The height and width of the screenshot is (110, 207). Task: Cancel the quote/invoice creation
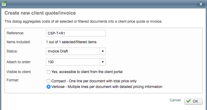(x=175, y=100)
